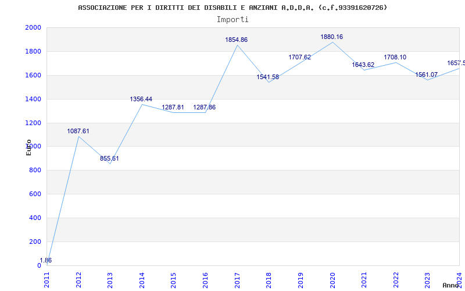
Task: Select the 1287.81 data label
Action: click(x=173, y=107)
